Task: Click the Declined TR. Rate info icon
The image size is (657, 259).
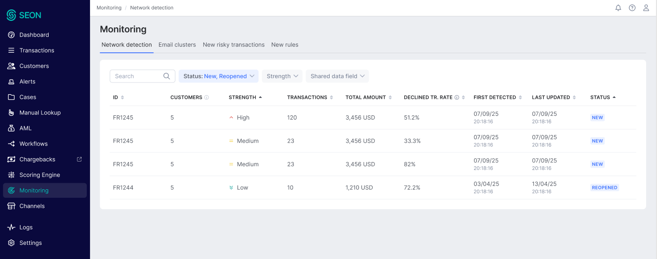Action: point(457,97)
